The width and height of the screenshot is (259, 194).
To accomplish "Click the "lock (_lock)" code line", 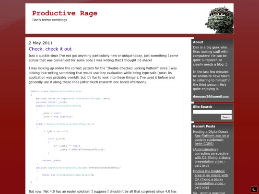I will (x=57, y=138).
